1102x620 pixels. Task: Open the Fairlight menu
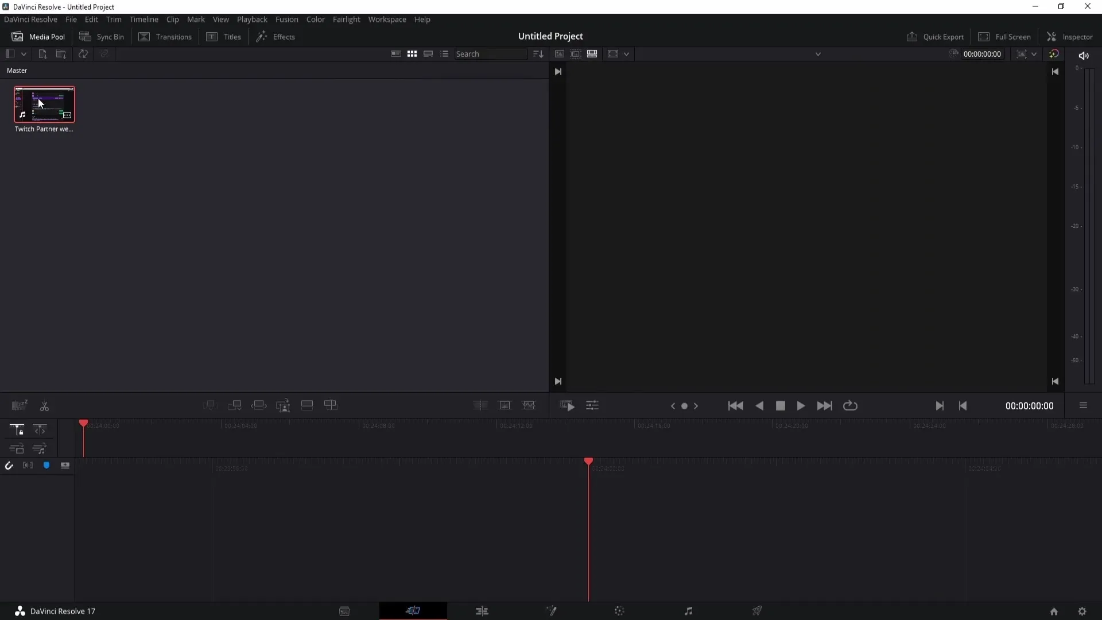click(x=346, y=20)
